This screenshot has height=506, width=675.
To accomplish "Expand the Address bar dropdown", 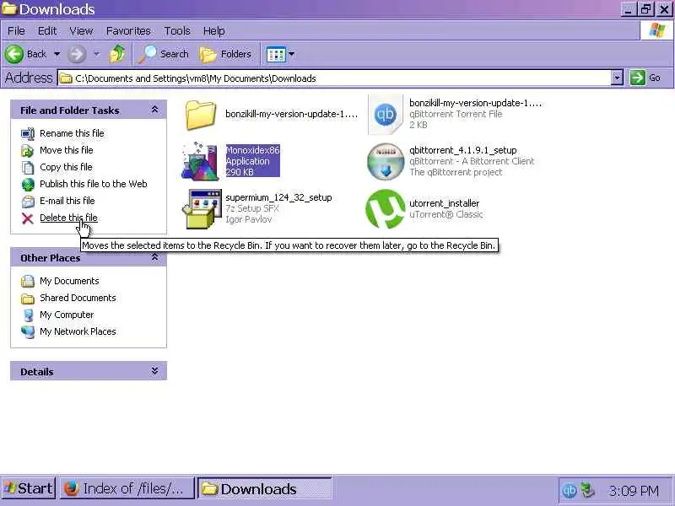I will click(x=618, y=78).
